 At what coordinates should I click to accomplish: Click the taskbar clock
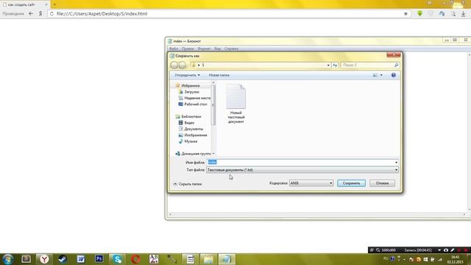click(455, 259)
